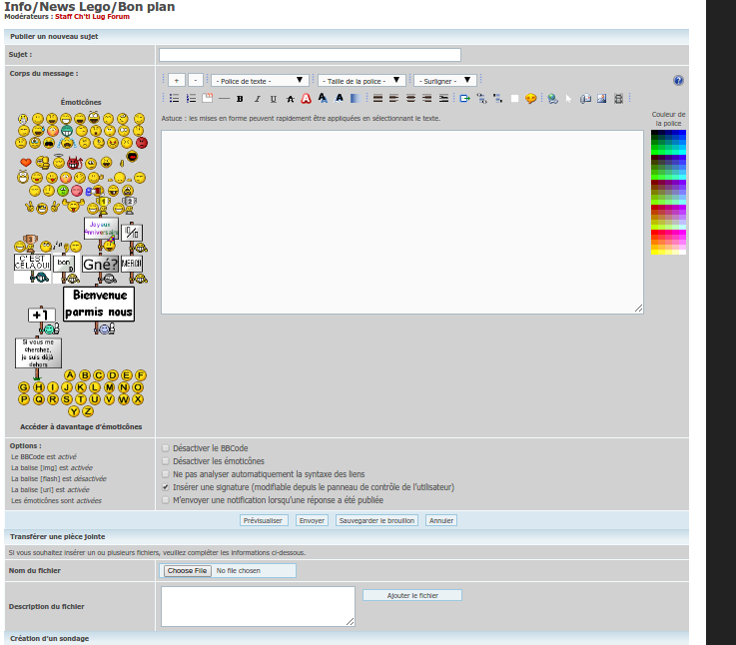Open 'Accéder à davantage d'émoticônes' link
The height and width of the screenshot is (645, 736).
tap(81, 426)
